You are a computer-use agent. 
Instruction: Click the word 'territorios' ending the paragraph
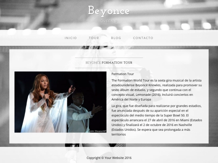(119, 134)
